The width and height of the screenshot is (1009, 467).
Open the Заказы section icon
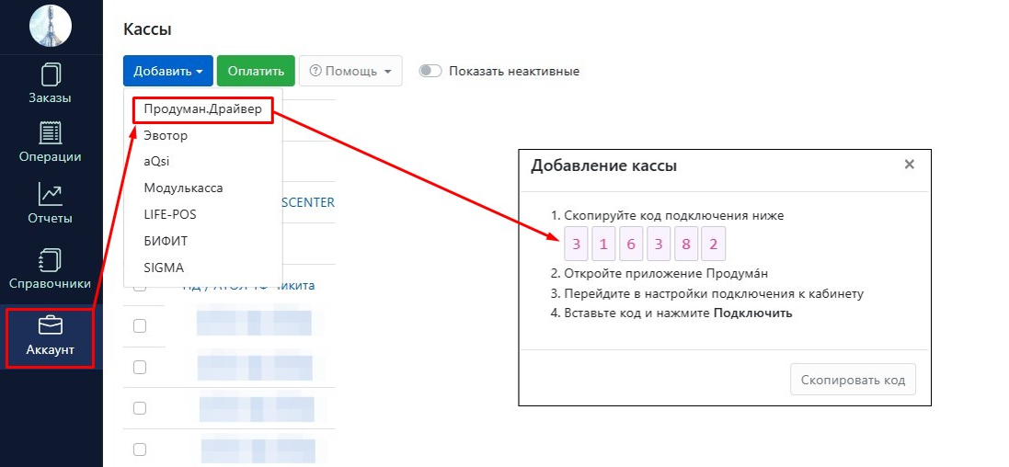(51, 74)
